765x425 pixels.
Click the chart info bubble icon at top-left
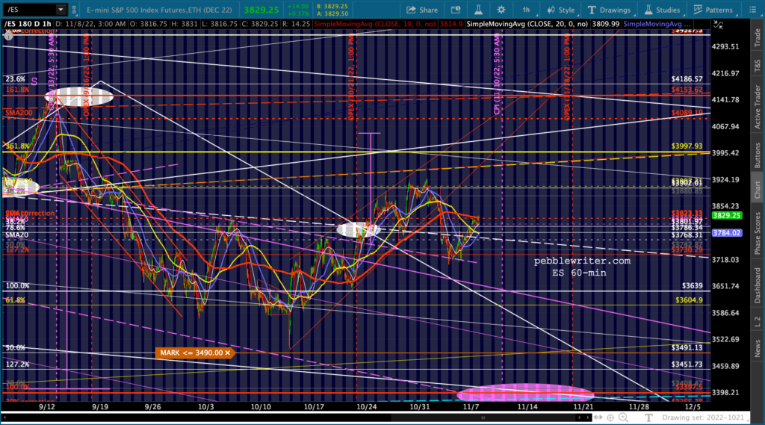tap(8, 35)
